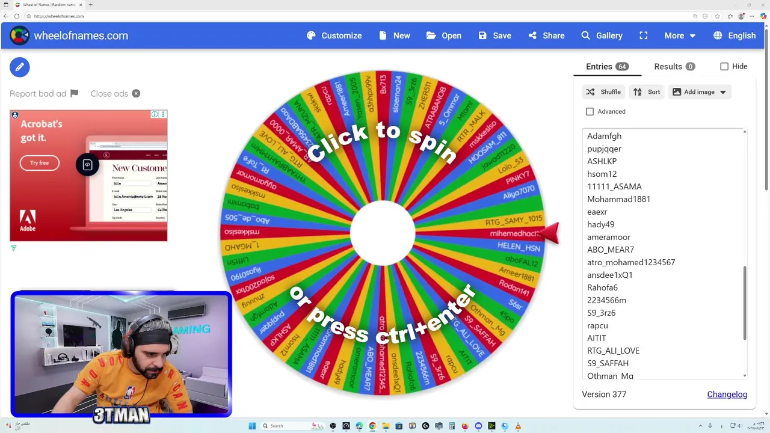Open the Customize palette option
Viewport: 770px width, 433px height.
click(x=334, y=35)
